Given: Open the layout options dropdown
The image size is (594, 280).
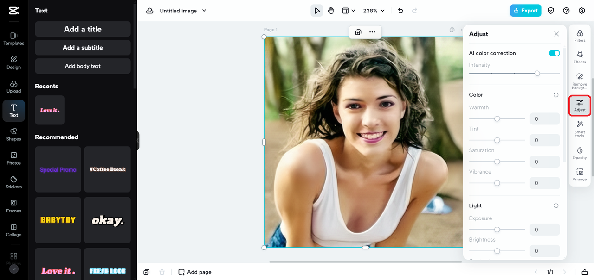Looking at the screenshot, I should [x=349, y=11].
